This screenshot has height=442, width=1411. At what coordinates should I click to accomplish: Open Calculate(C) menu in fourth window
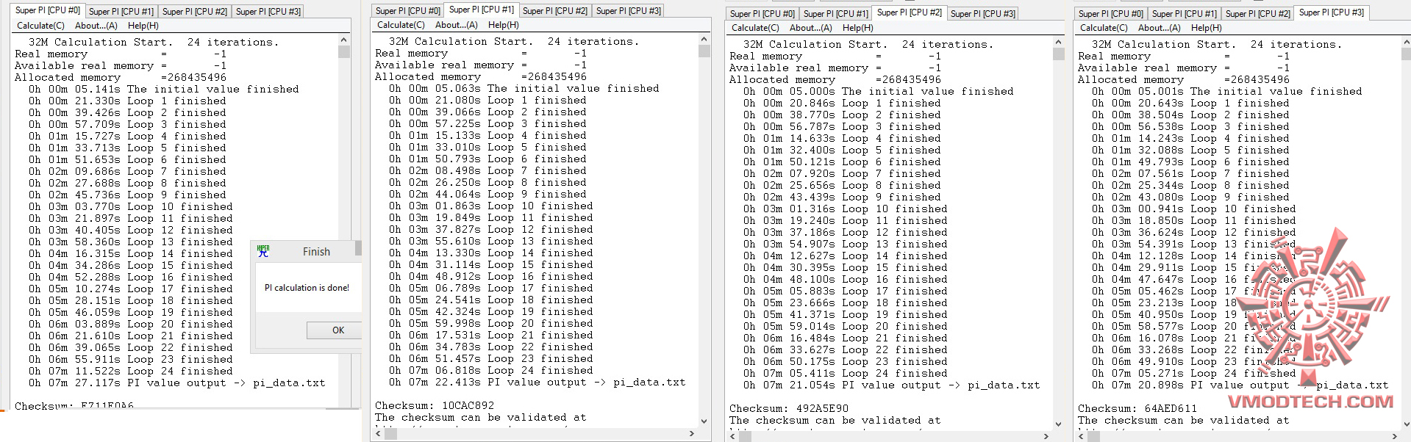click(x=1104, y=28)
